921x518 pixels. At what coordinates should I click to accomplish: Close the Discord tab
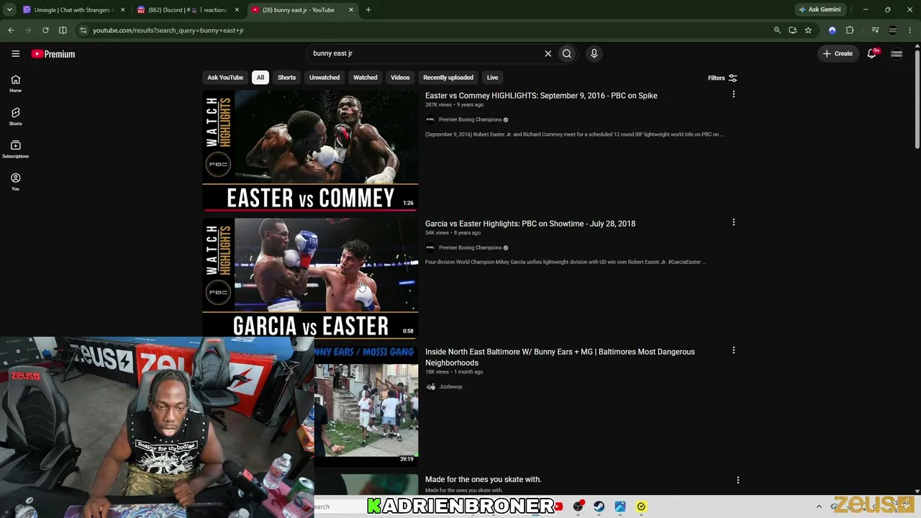[x=238, y=10]
